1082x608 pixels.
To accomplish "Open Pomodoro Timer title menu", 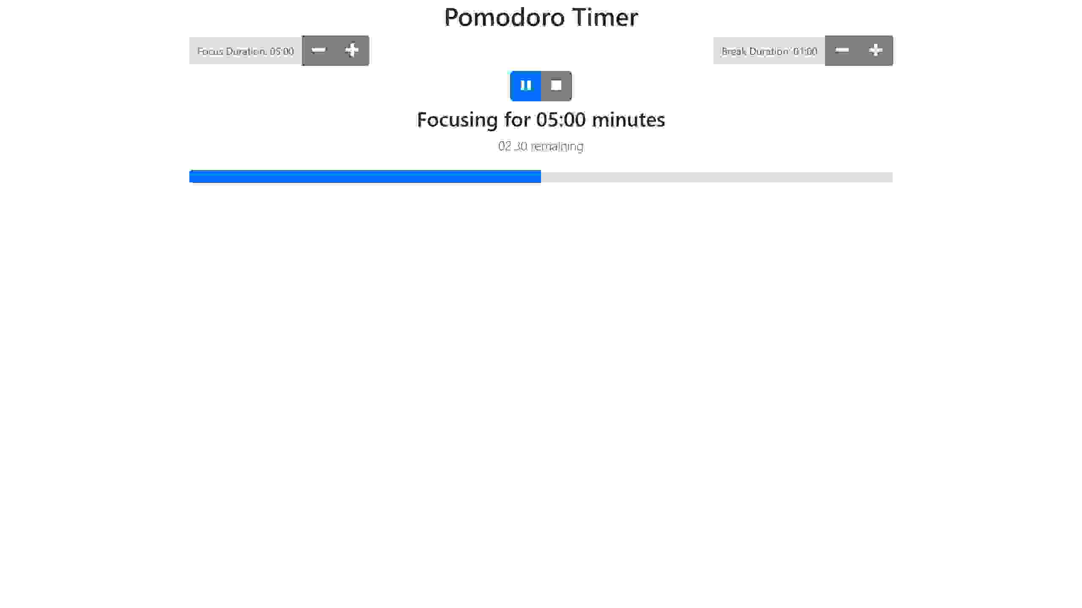I will 540,16.
